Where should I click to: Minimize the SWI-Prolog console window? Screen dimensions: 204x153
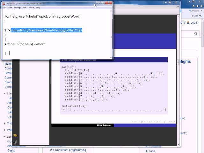click(98, 3)
